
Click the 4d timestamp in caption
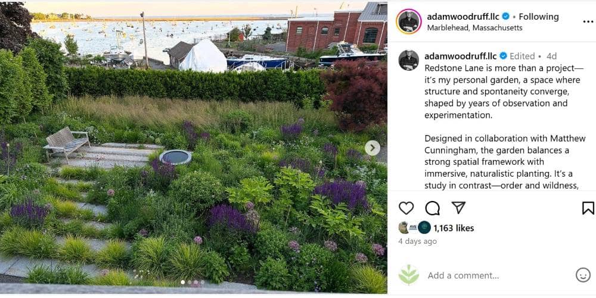551,56
